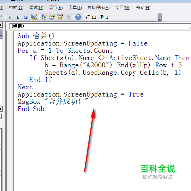Stop the macro with the Reset icon
This screenshot has width=191, height=191.
(26, 17)
